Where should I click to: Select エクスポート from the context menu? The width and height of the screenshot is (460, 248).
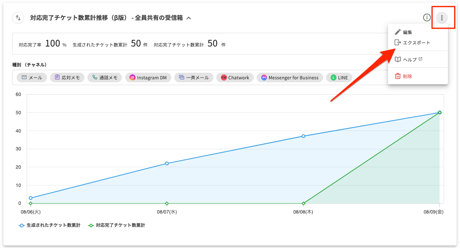pyautogui.click(x=416, y=43)
